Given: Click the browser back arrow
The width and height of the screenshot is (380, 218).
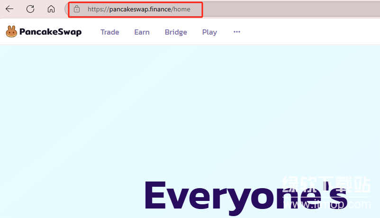Looking at the screenshot, I should 9,9.
